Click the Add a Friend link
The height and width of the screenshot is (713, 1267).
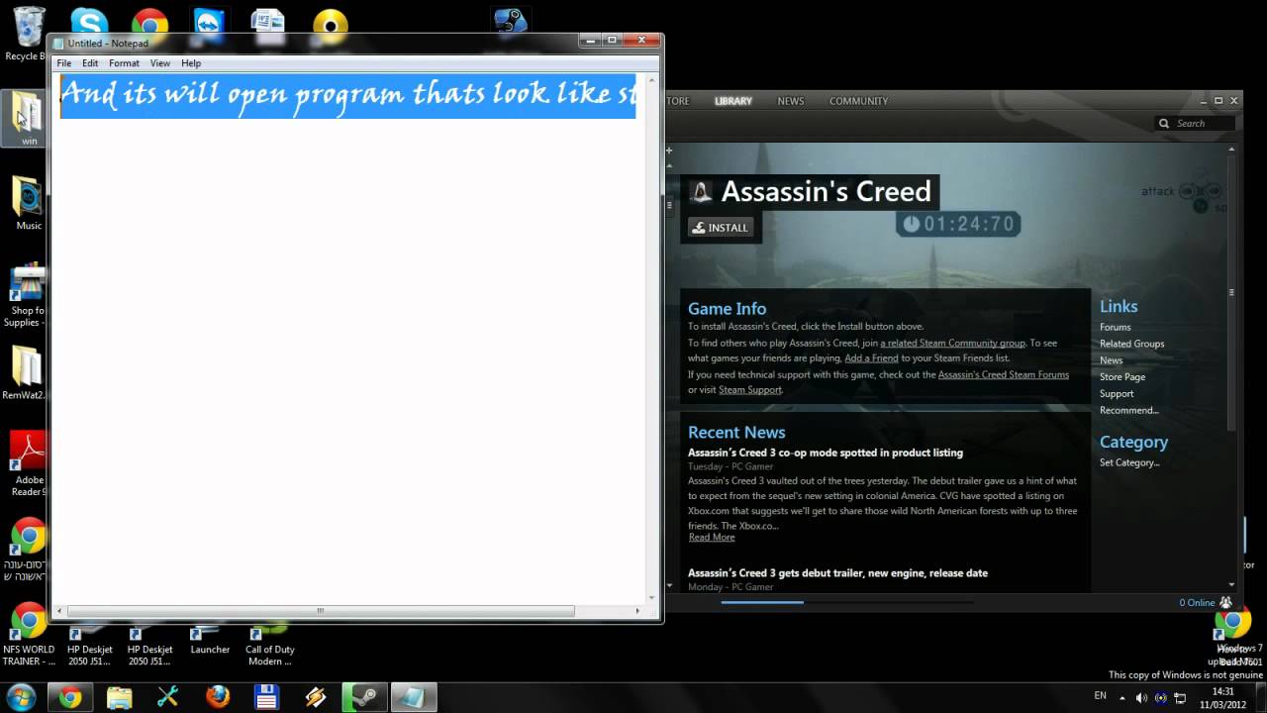871,358
